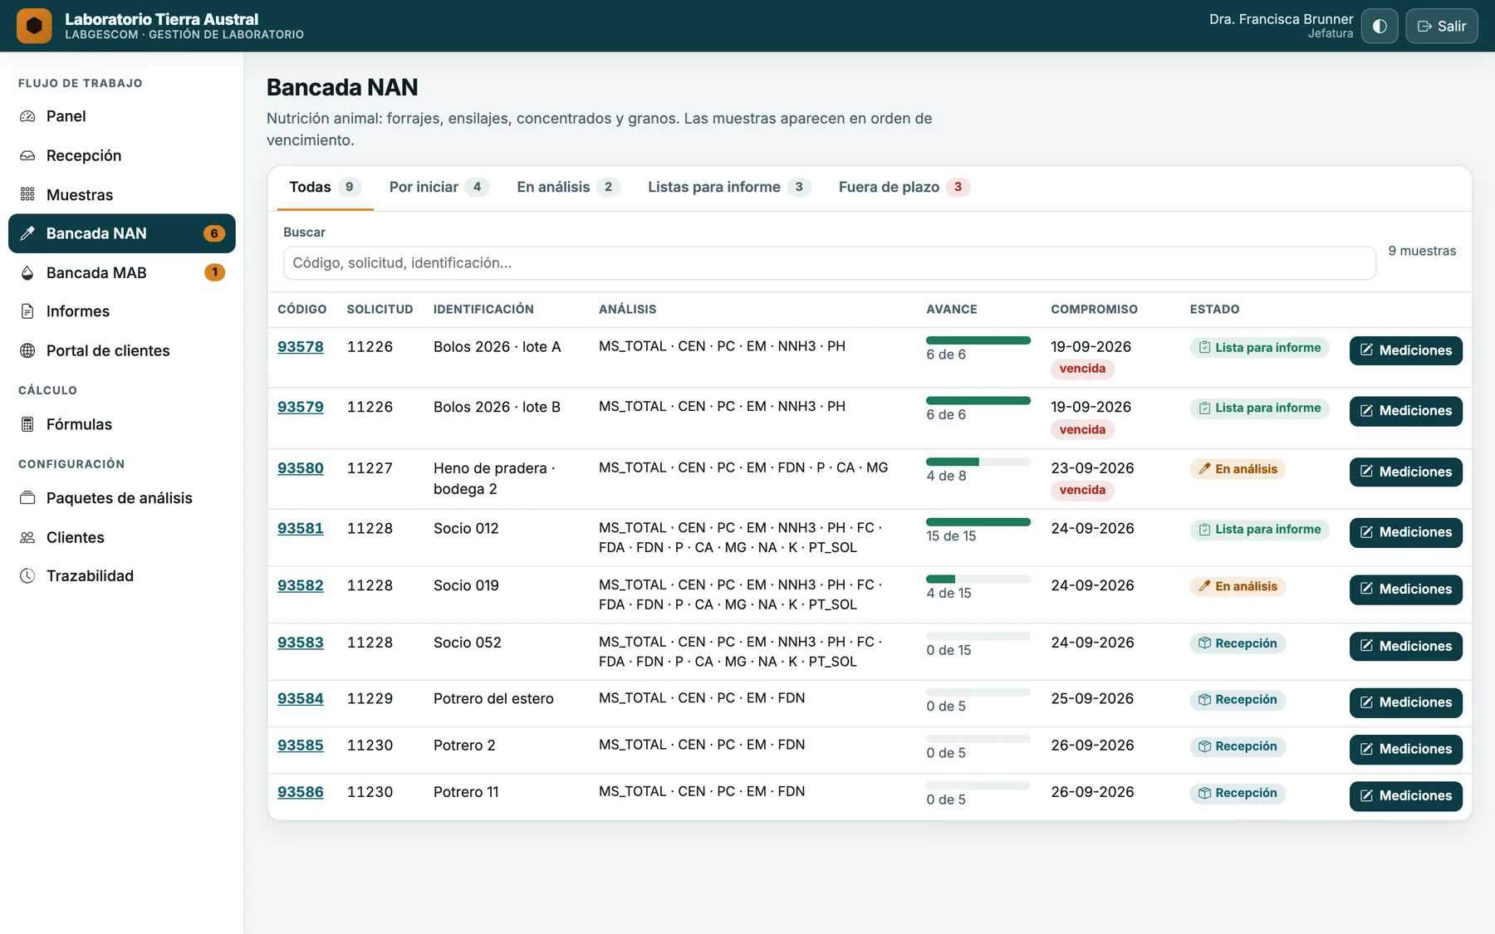Click the Salir logout button
Image resolution: width=1495 pixels, height=934 pixels.
click(x=1442, y=26)
